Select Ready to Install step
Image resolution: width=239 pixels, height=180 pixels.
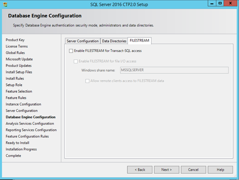click(x=18, y=143)
